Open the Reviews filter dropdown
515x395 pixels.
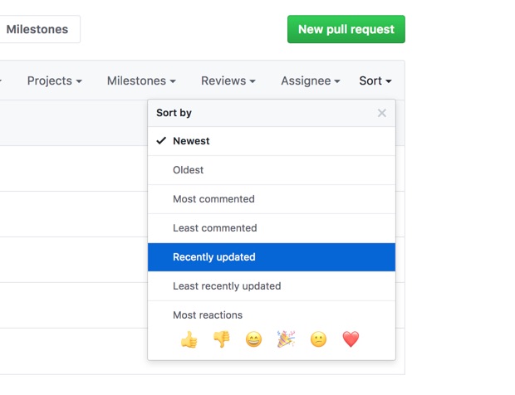click(x=228, y=80)
